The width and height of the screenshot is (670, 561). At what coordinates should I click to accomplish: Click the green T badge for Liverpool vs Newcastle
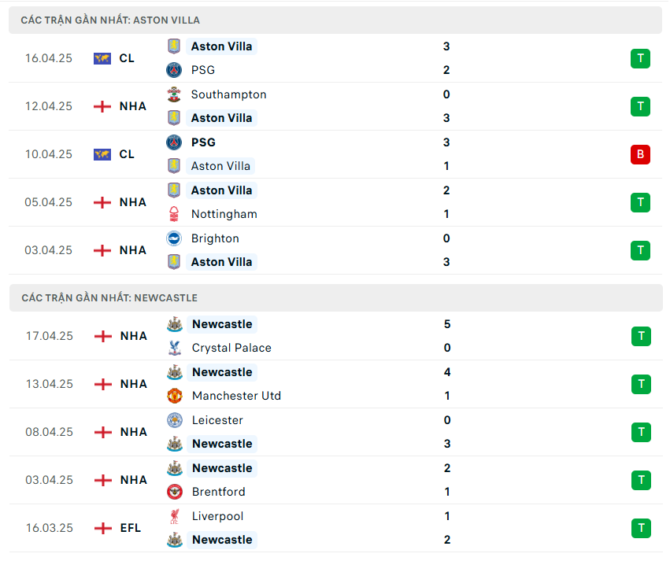pyautogui.click(x=641, y=528)
